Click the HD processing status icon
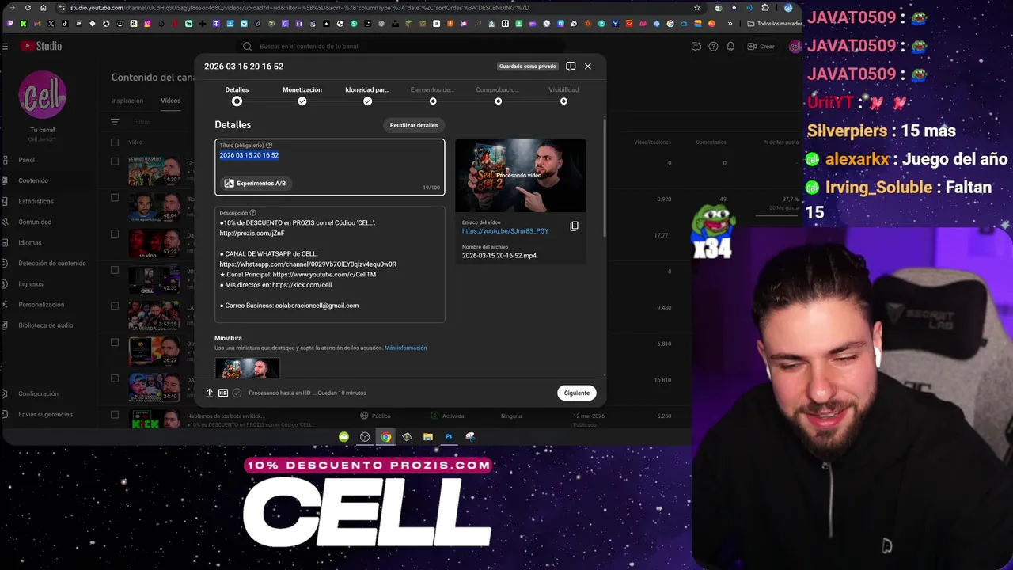Viewport: 1013px width, 570px height. [x=223, y=393]
